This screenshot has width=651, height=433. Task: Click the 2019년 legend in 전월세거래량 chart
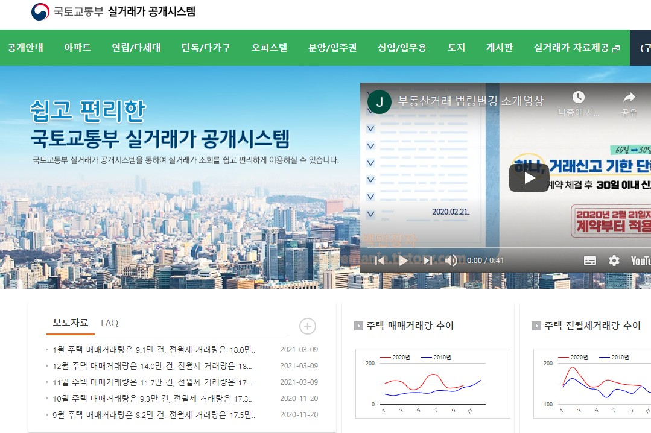pyautogui.click(x=614, y=358)
